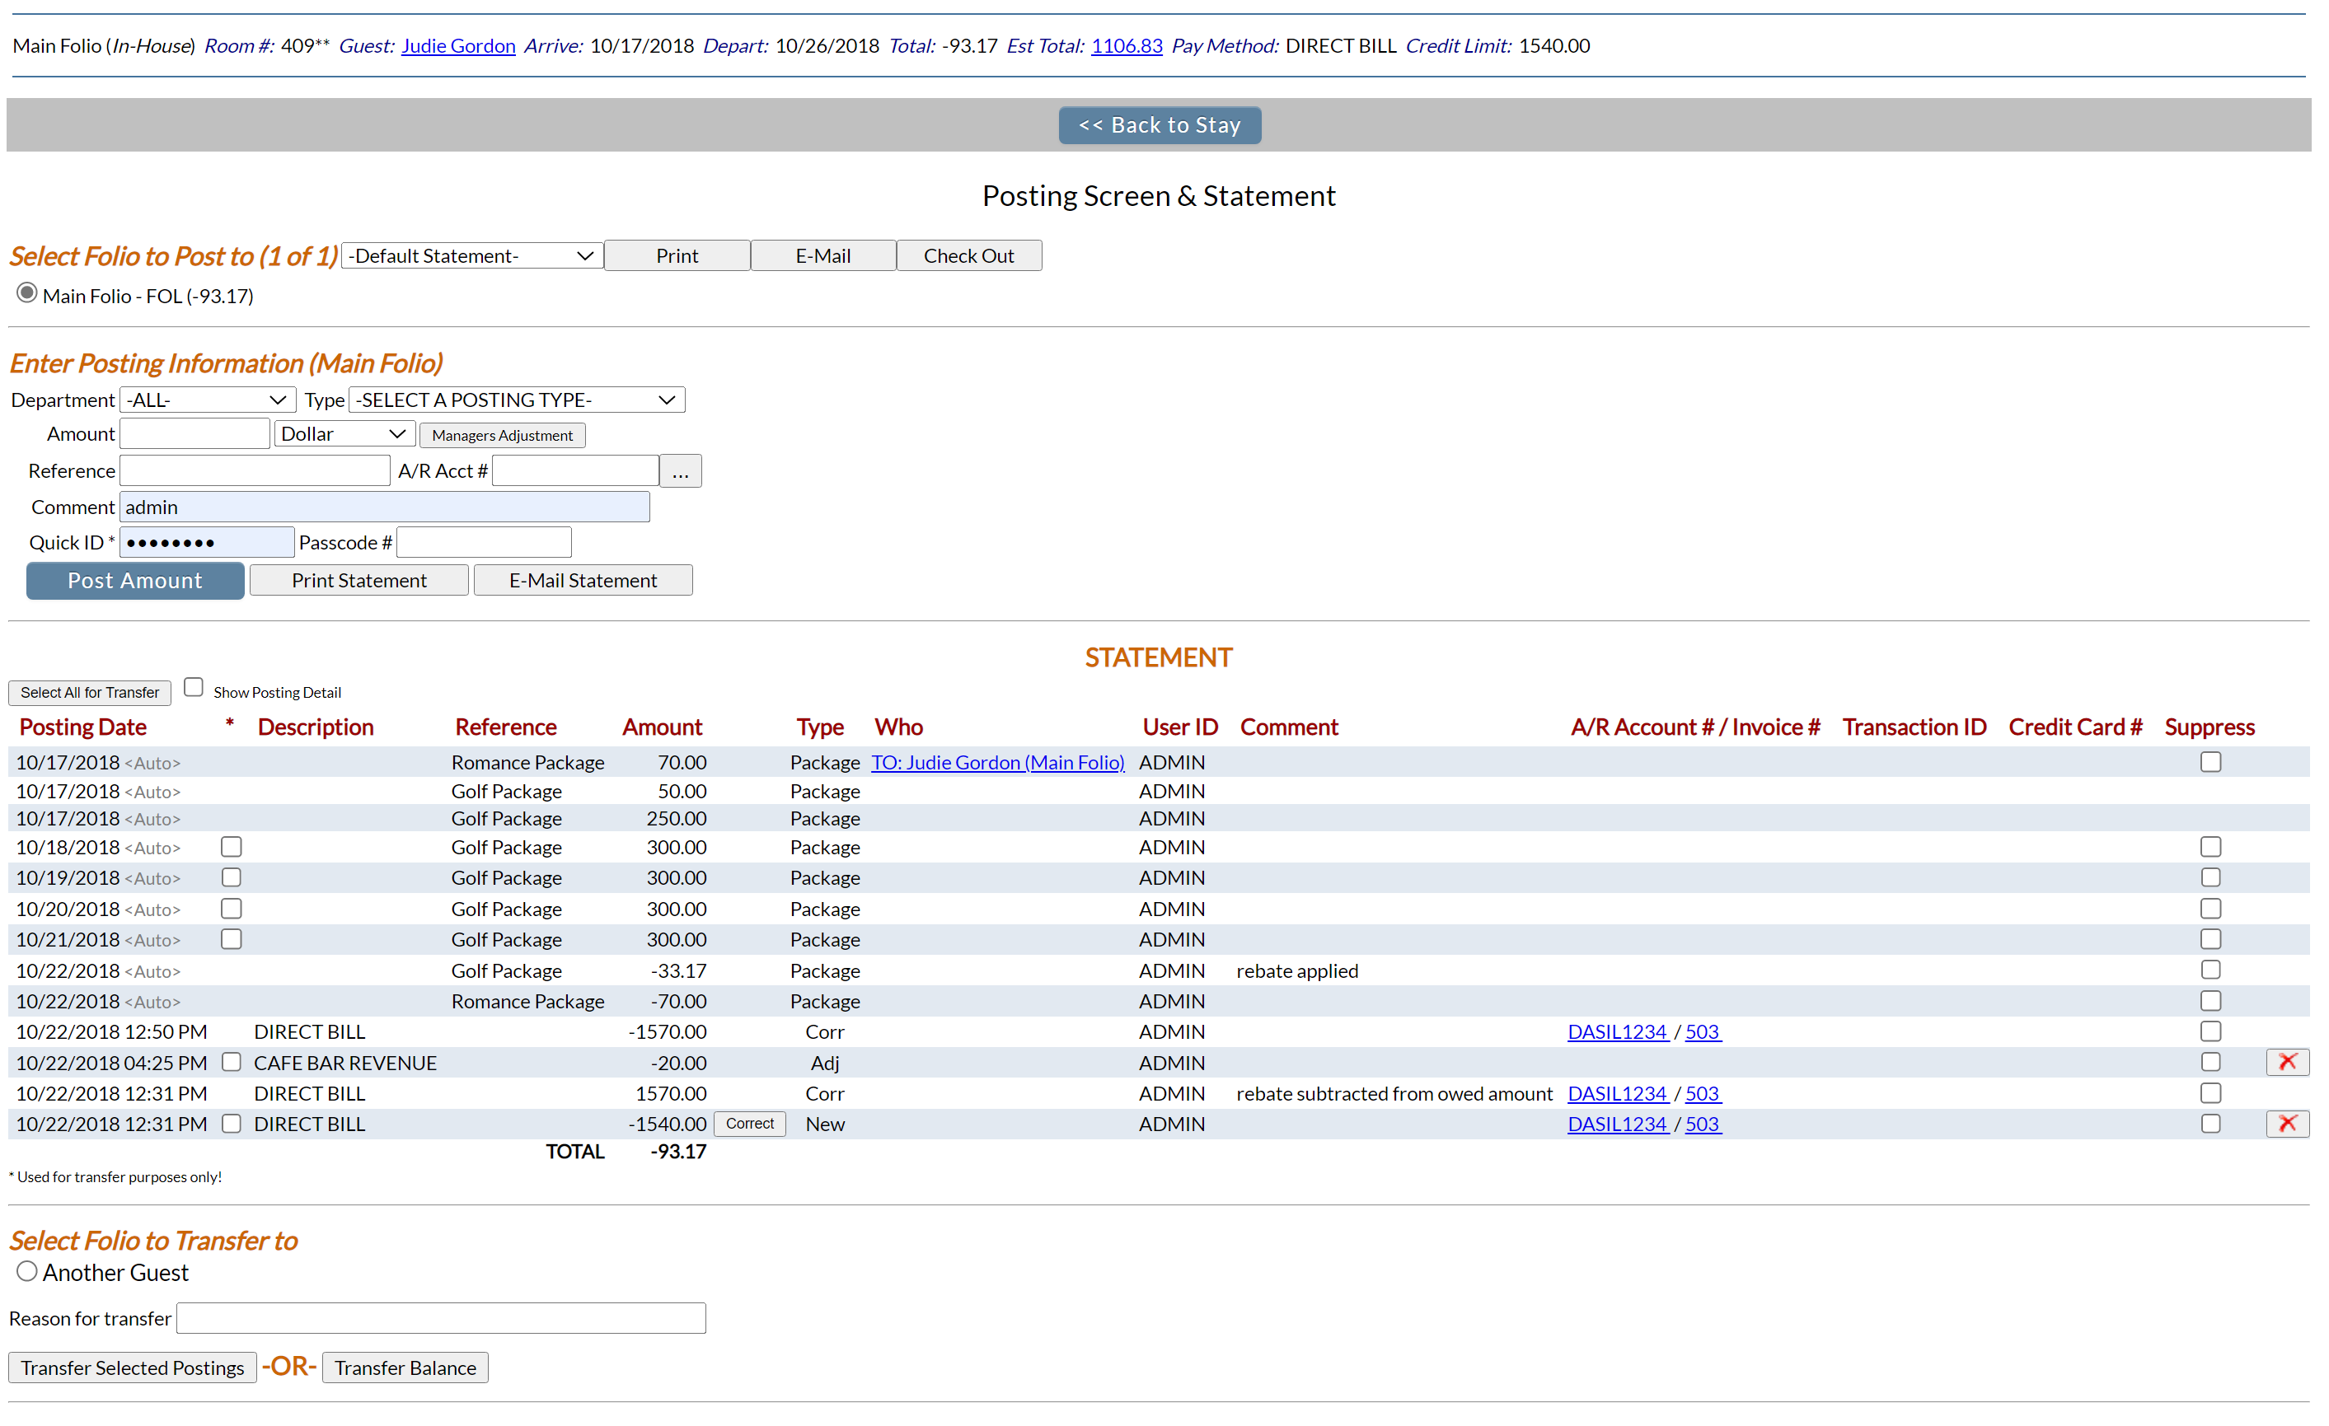Open invoice 503 link on -1570.00 row

click(1703, 1032)
